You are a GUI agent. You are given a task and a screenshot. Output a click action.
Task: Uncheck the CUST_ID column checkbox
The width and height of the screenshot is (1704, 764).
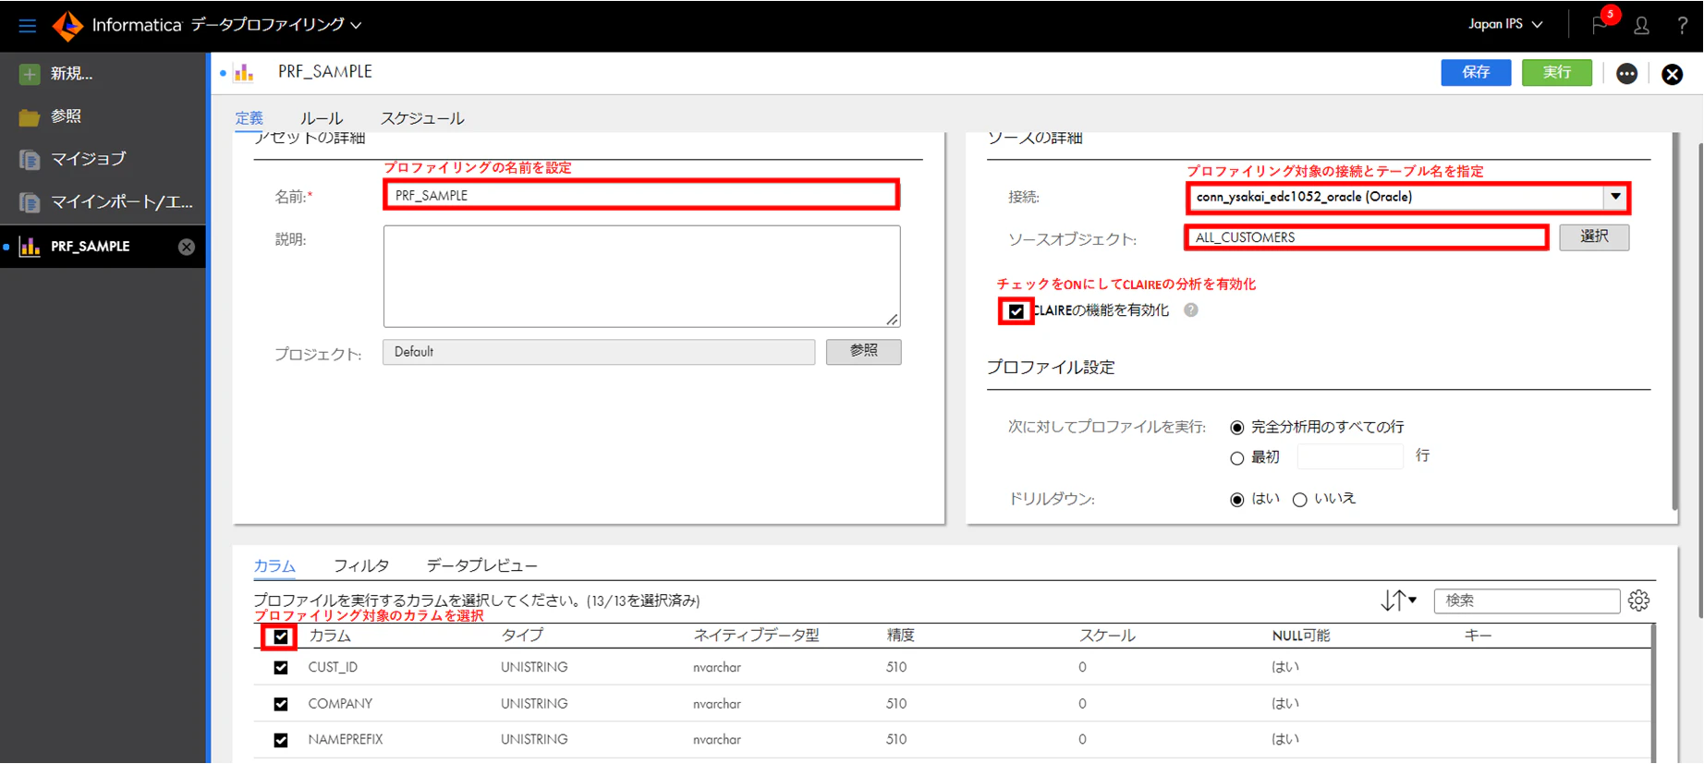[x=281, y=668]
